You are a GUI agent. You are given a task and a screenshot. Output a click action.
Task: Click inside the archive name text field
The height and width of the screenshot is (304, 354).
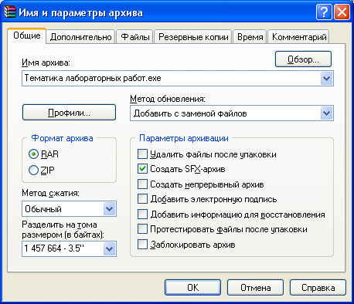pyautogui.click(x=172, y=78)
